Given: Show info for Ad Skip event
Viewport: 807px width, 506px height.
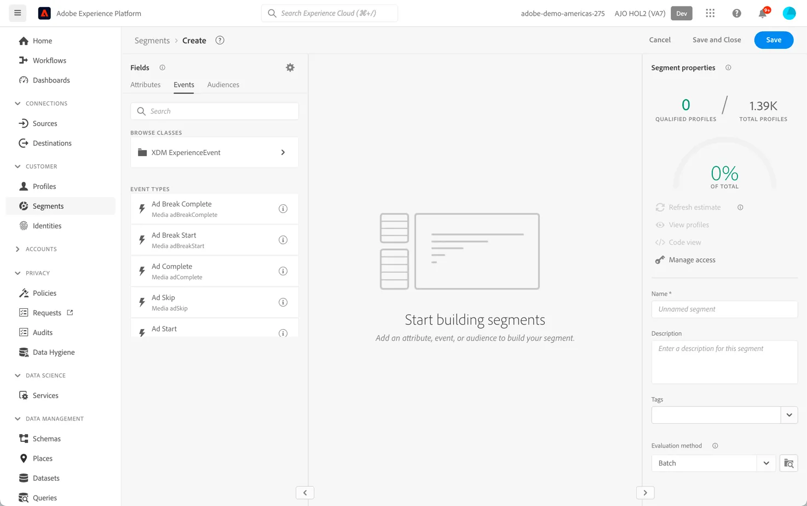Looking at the screenshot, I should click(283, 302).
